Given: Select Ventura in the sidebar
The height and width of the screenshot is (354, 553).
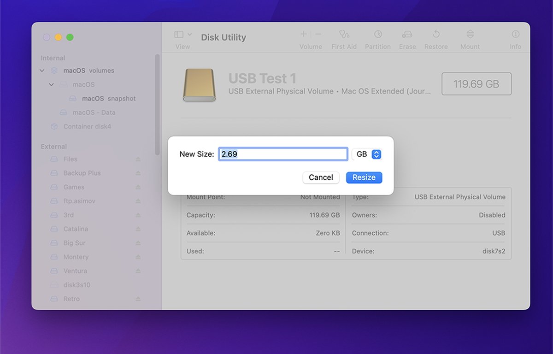Looking at the screenshot, I should tap(75, 271).
